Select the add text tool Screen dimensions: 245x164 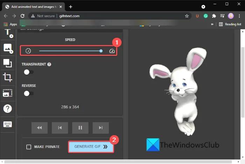tap(8, 33)
